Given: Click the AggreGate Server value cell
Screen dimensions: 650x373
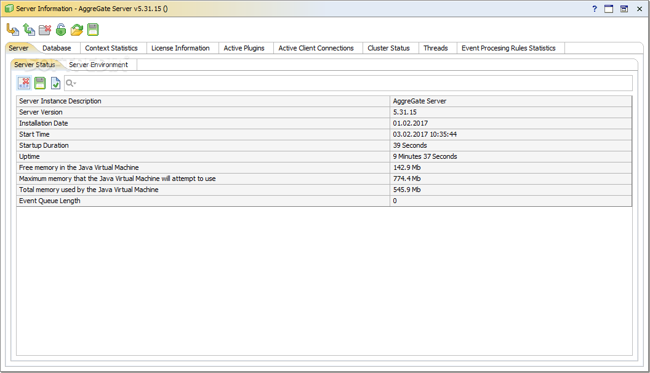Looking at the screenshot, I should (x=511, y=101).
